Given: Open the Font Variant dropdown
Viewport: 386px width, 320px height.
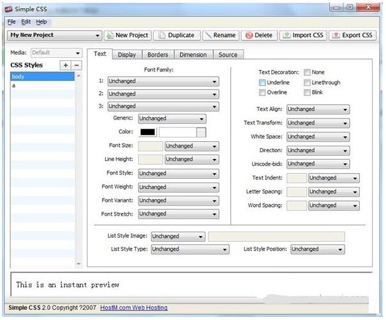Looking at the screenshot, I should pyautogui.click(x=179, y=200).
